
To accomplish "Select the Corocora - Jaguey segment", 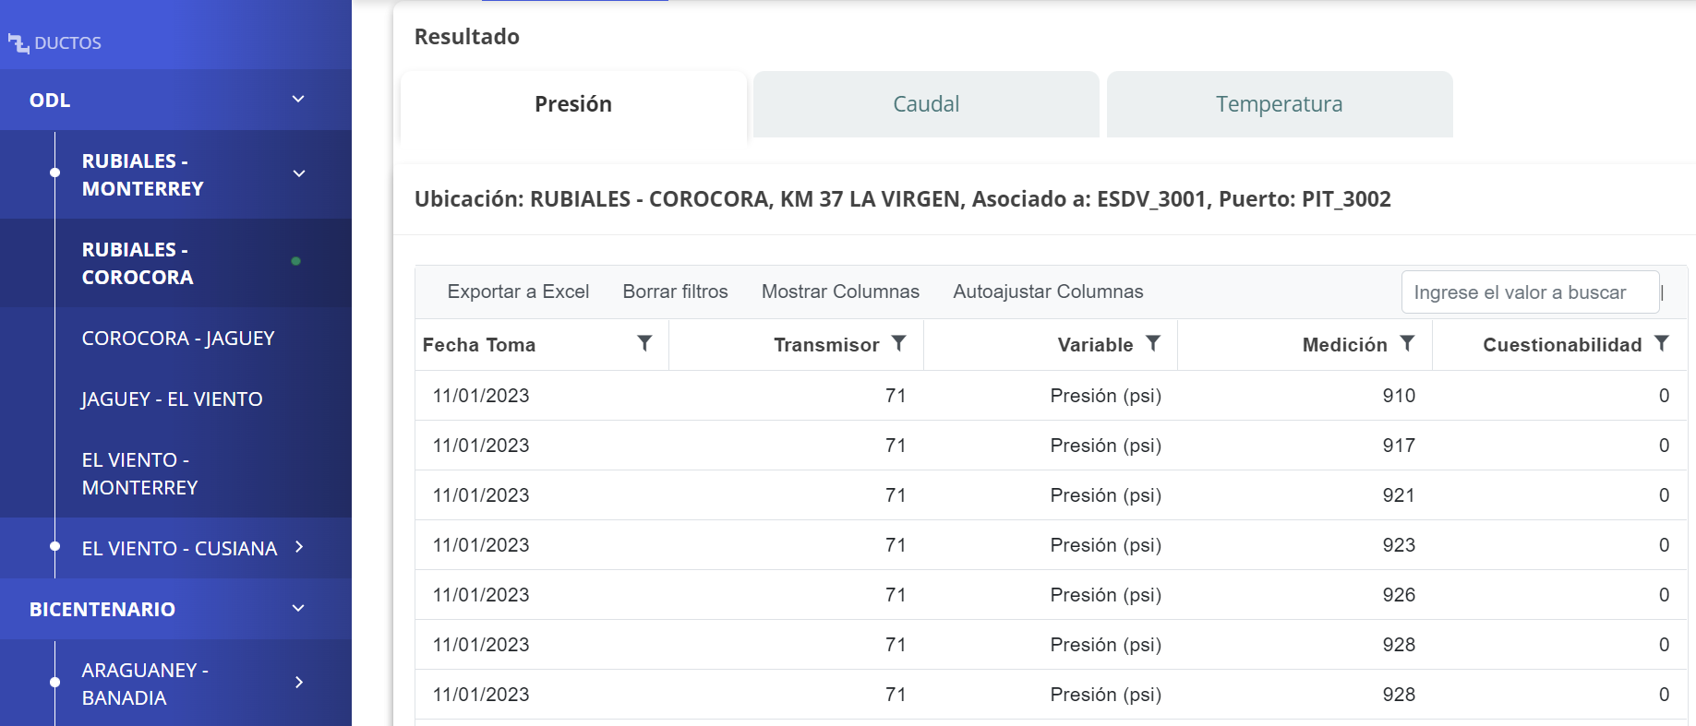I will tap(178, 339).
